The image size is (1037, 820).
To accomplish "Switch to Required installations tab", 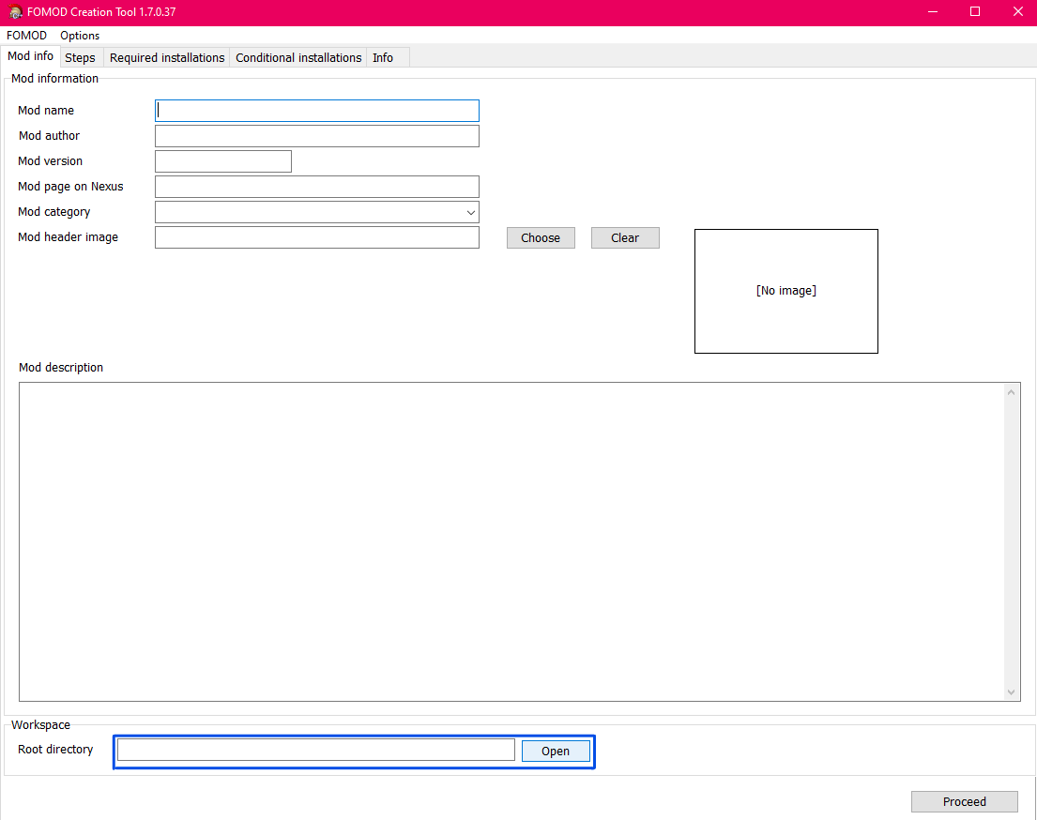I will coord(167,57).
